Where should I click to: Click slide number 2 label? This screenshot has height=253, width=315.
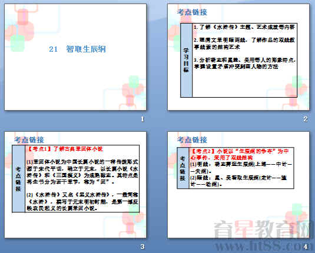305,119
